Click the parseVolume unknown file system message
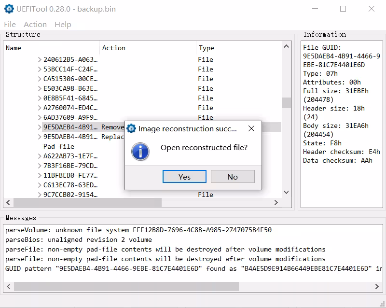 pos(138,230)
